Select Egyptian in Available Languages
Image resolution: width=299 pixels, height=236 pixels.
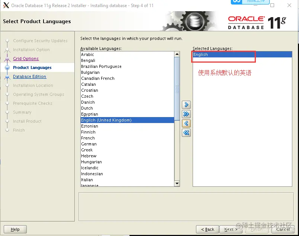(128, 114)
